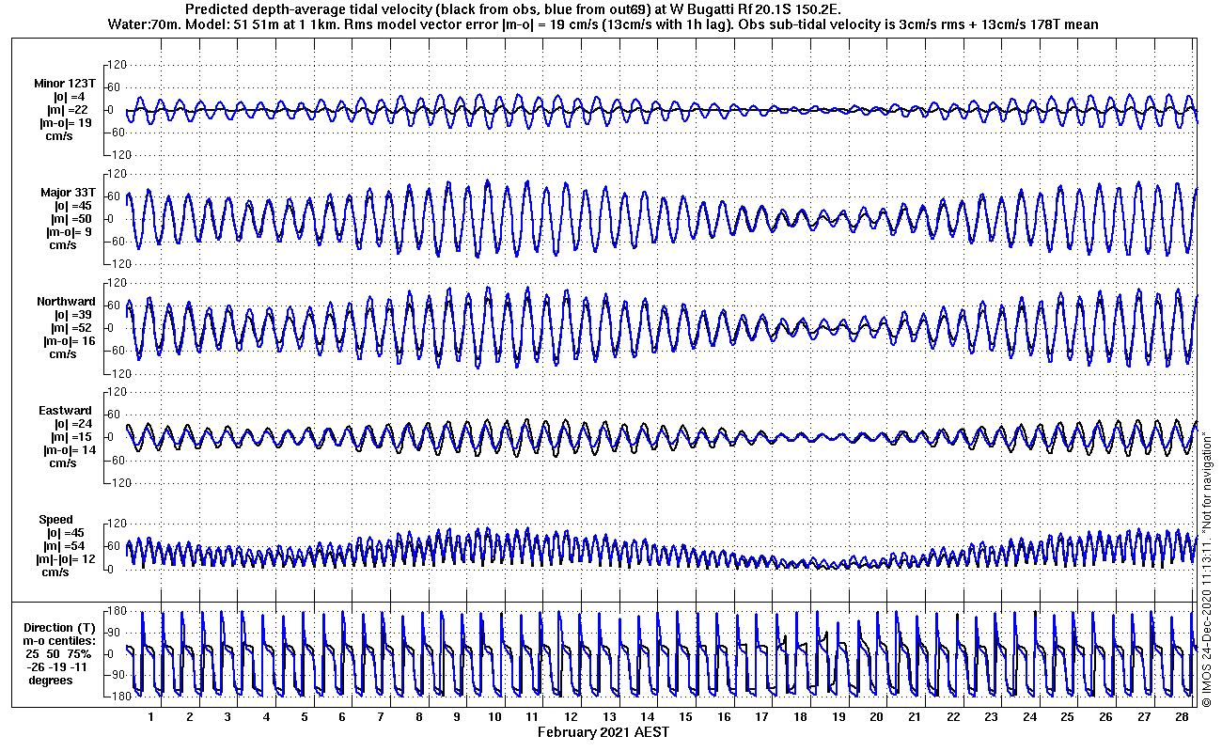This screenshot has height=752, width=1222.
Task: Click day '14' label on the date axis
Action: tap(648, 717)
